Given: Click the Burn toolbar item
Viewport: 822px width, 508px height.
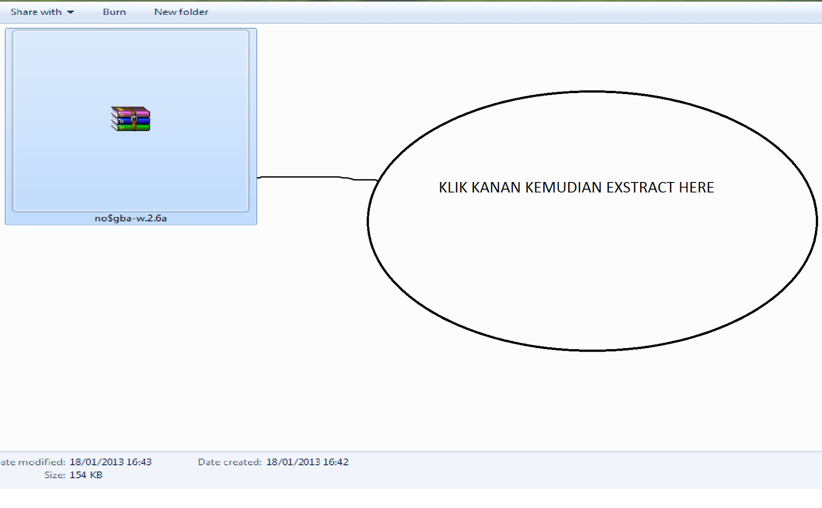Looking at the screenshot, I should pyautogui.click(x=114, y=11).
